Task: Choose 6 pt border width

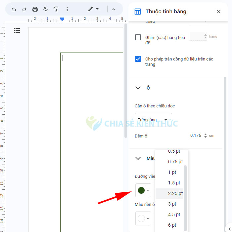Action: tap(169, 225)
